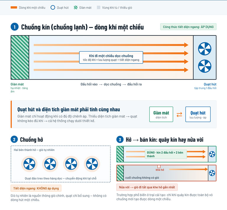Image resolution: width=227 pixels, height=210 pixels.
Task: Click the large striped cooling pad in closed barn
Action: (x=20, y=58)
